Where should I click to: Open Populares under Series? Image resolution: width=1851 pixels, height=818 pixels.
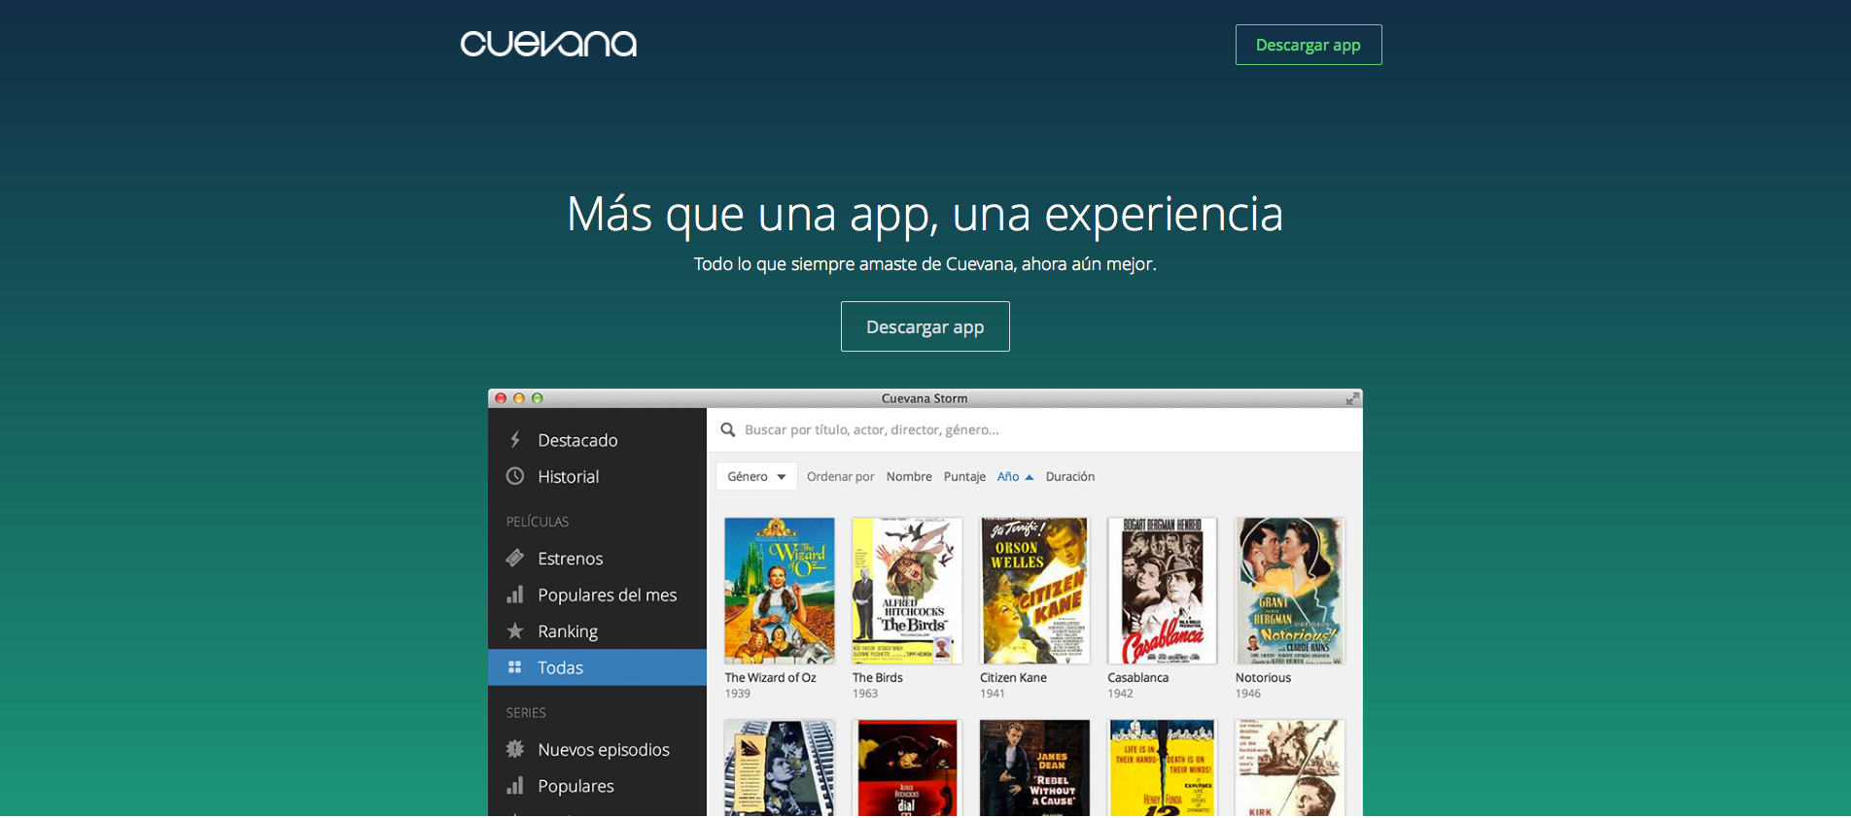597,785
